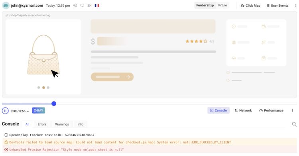
Task: Click the Windows OS icon in header
Action: tap(89, 6)
